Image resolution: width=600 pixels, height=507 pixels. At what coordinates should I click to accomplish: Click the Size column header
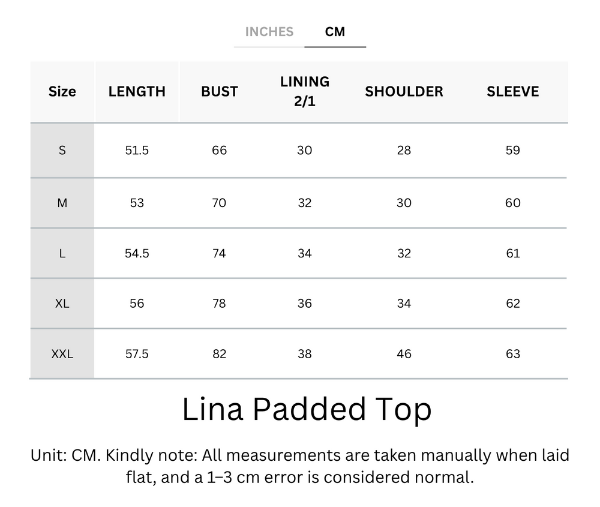(x=62, y=91)
